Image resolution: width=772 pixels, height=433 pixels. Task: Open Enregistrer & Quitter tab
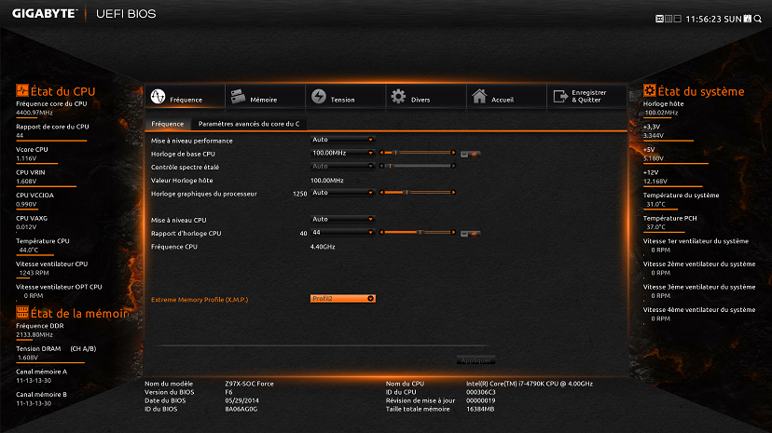pyautogui.click(x=586, y=96)
